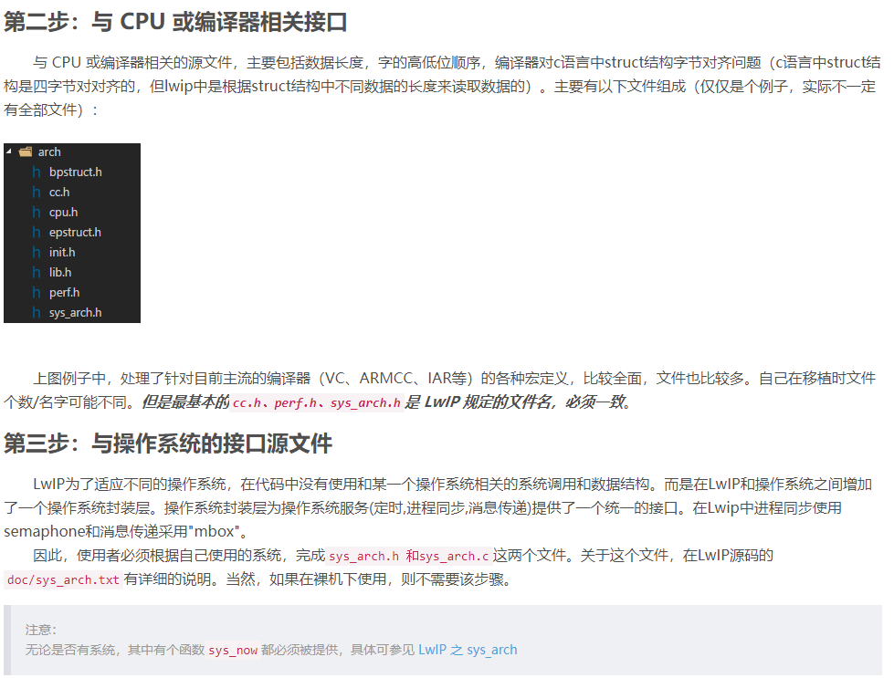Open the 'LwIP 之 sys_arch' link
Screen dimensions: 894x678
click(468, 650)
